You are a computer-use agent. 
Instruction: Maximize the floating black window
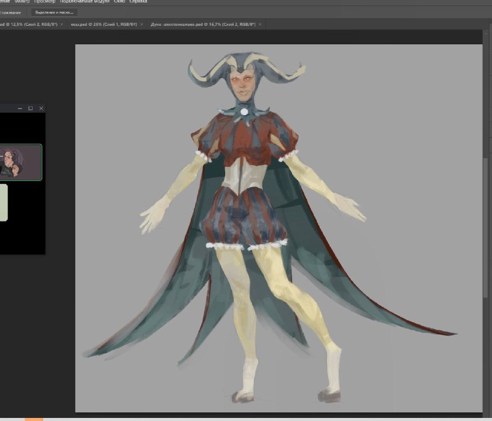click(30, 108)
